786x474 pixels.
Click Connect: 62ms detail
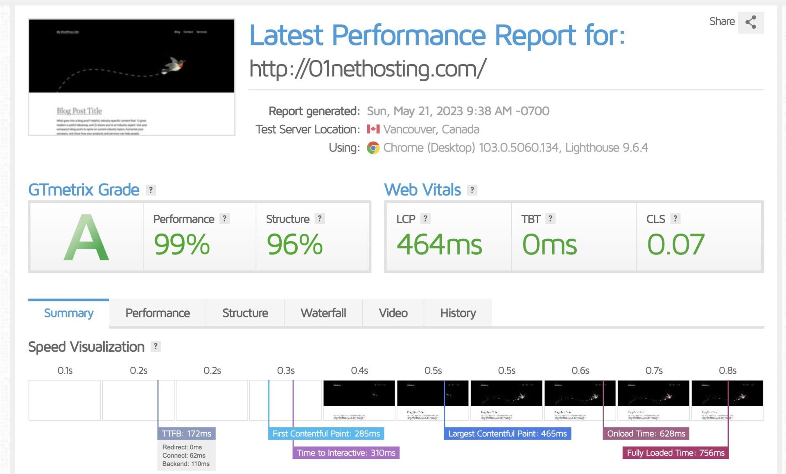[x=184, y=455]
